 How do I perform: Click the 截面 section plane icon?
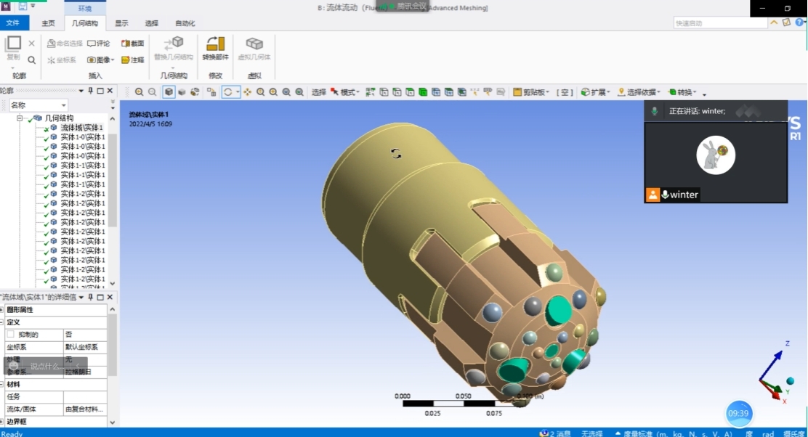click(132, 44)
